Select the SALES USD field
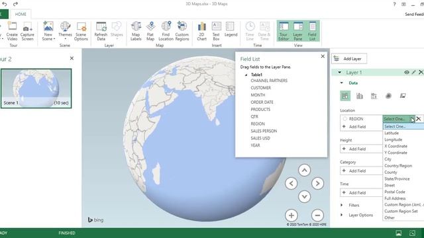Viewport: 424px width, 238px height. [x=260, y=138]
